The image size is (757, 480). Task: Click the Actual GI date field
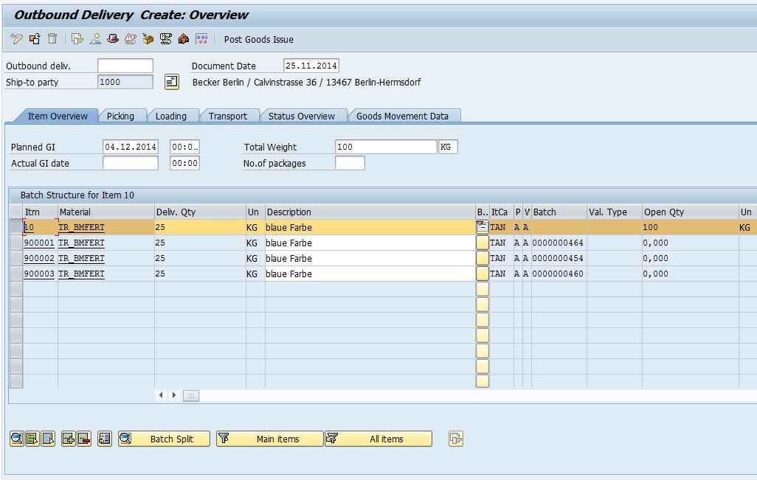(131, 163)
